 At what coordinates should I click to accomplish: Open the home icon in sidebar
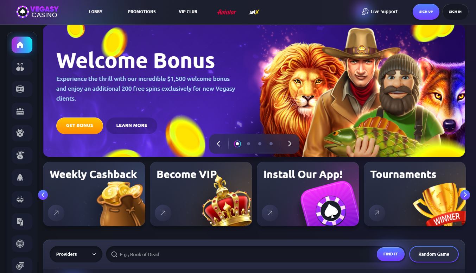[22, 45]
